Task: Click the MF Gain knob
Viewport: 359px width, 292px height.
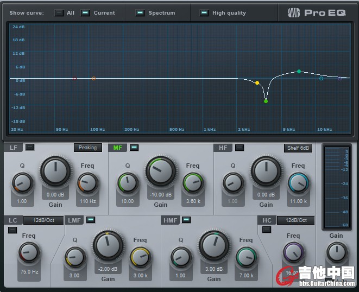Action: coord(161,172)
